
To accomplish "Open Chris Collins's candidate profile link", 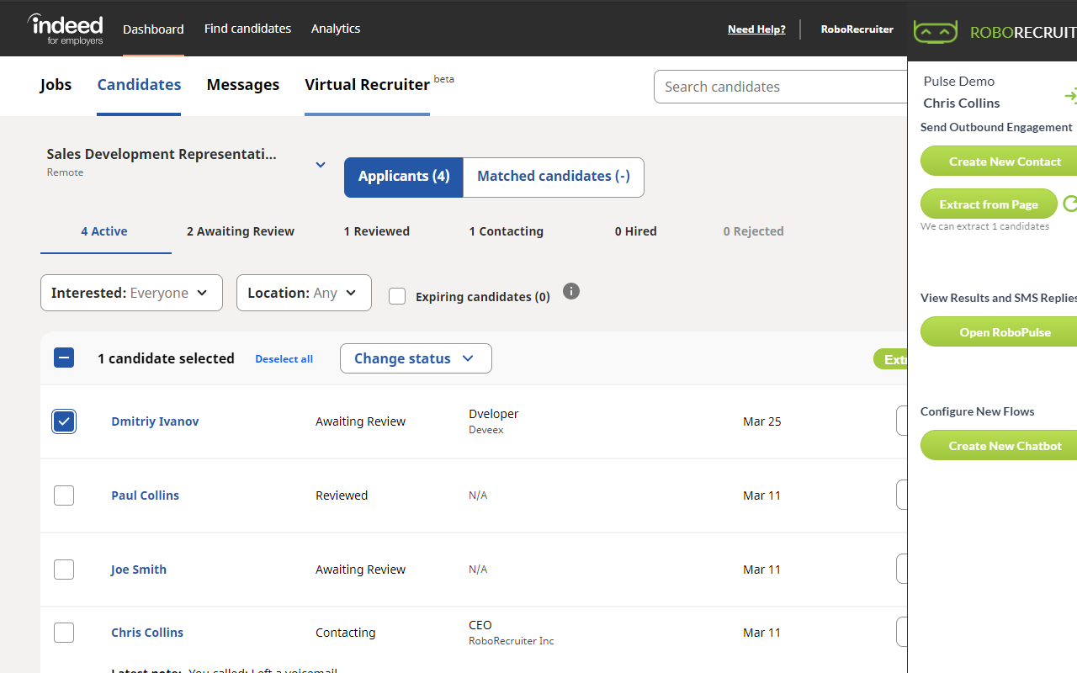I will [147, 633].
